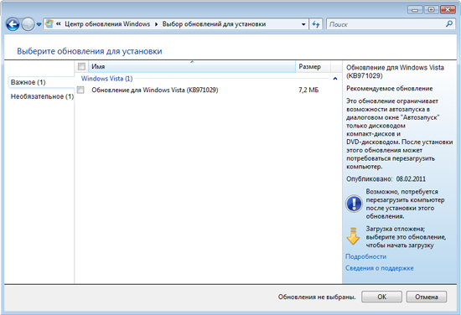Check the KB971029 update checkbox
This screenshot has width=461, height=315.
click(x=80, y=90)
